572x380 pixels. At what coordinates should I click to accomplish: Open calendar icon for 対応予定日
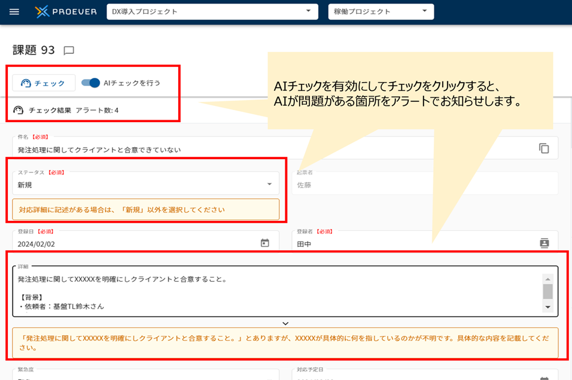(x=544, y=379)
